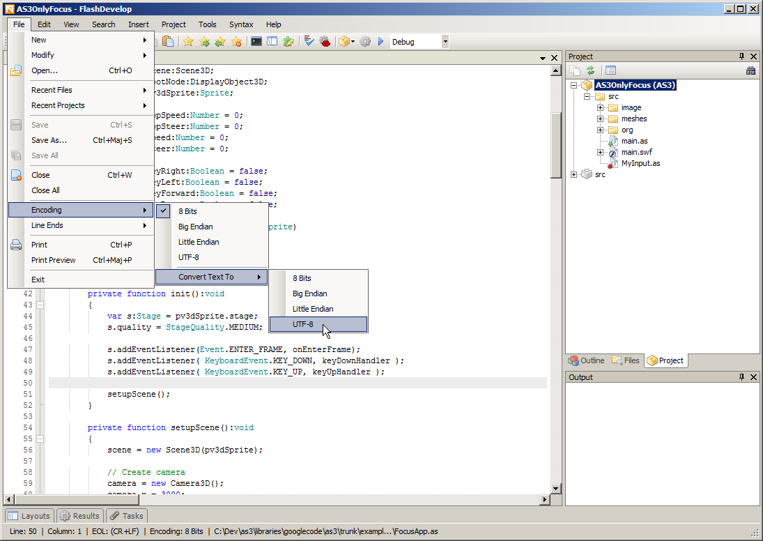Open the editor document list dropdown arrow
Image resolution: width=763 pixels, height=541 pixels.
pyautogui.click(x=543, y=59)
